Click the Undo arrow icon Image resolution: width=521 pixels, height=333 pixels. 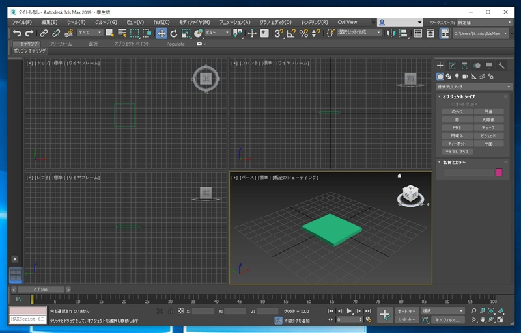click(17, 33)
